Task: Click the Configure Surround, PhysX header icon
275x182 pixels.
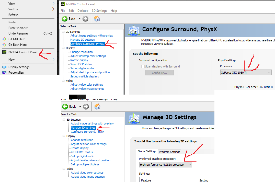Action: point(134,30)
